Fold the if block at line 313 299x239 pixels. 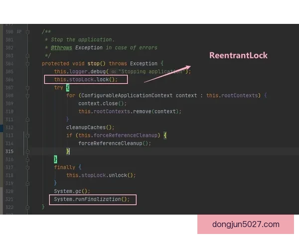(28, 135)
